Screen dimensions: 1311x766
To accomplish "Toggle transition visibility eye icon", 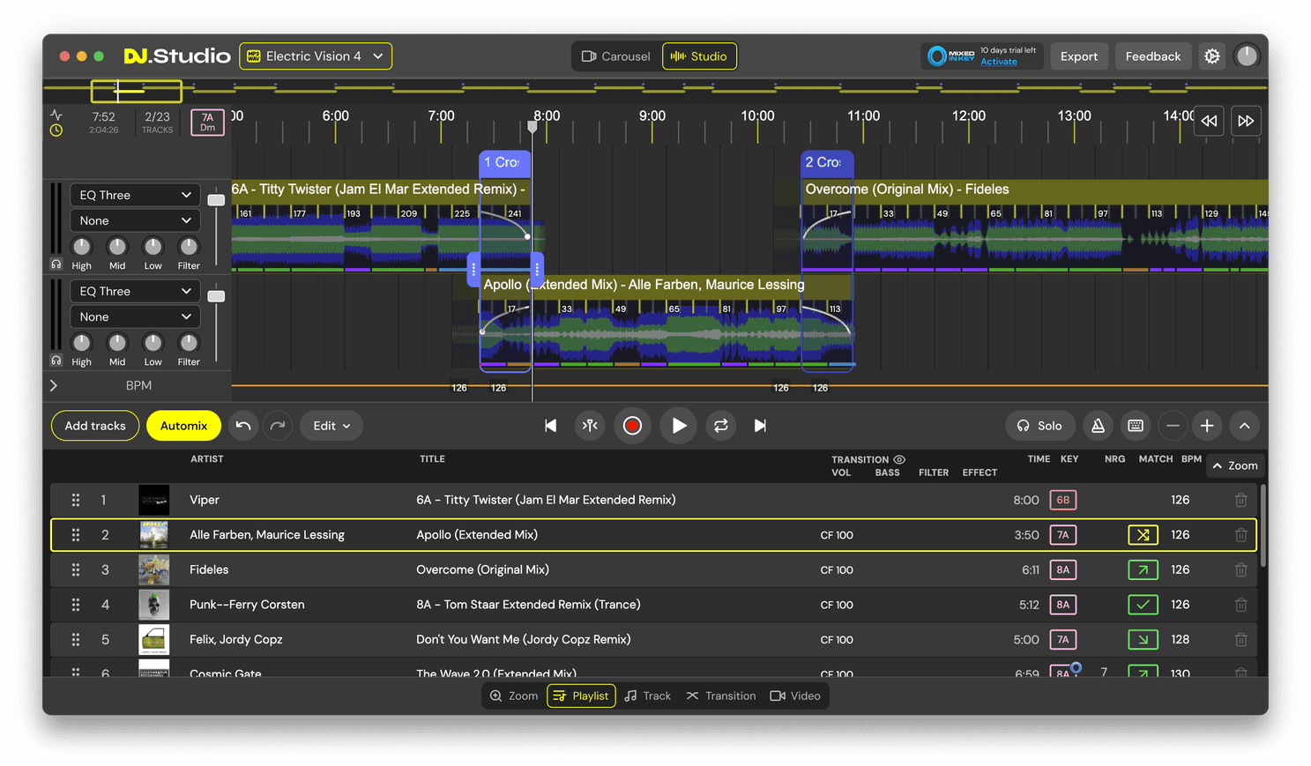I will (x=899, y=459).
